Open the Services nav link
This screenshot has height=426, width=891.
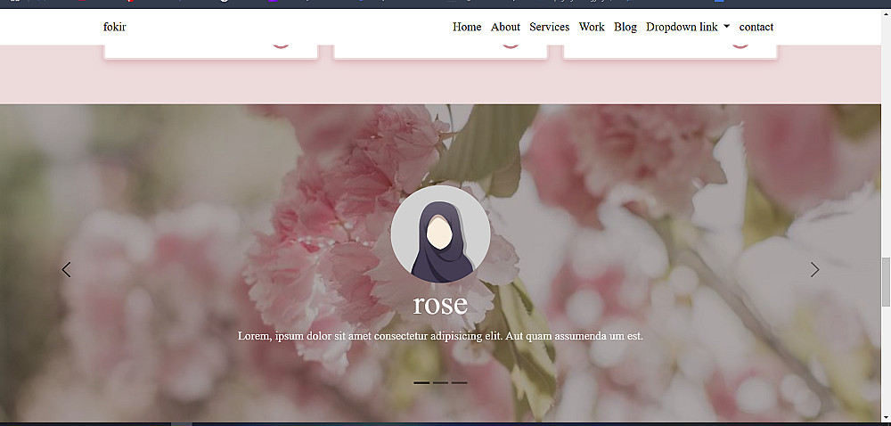pos(549,27)
